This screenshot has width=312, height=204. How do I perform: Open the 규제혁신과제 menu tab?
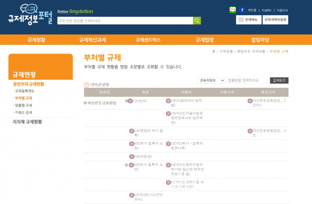point(92,40)
